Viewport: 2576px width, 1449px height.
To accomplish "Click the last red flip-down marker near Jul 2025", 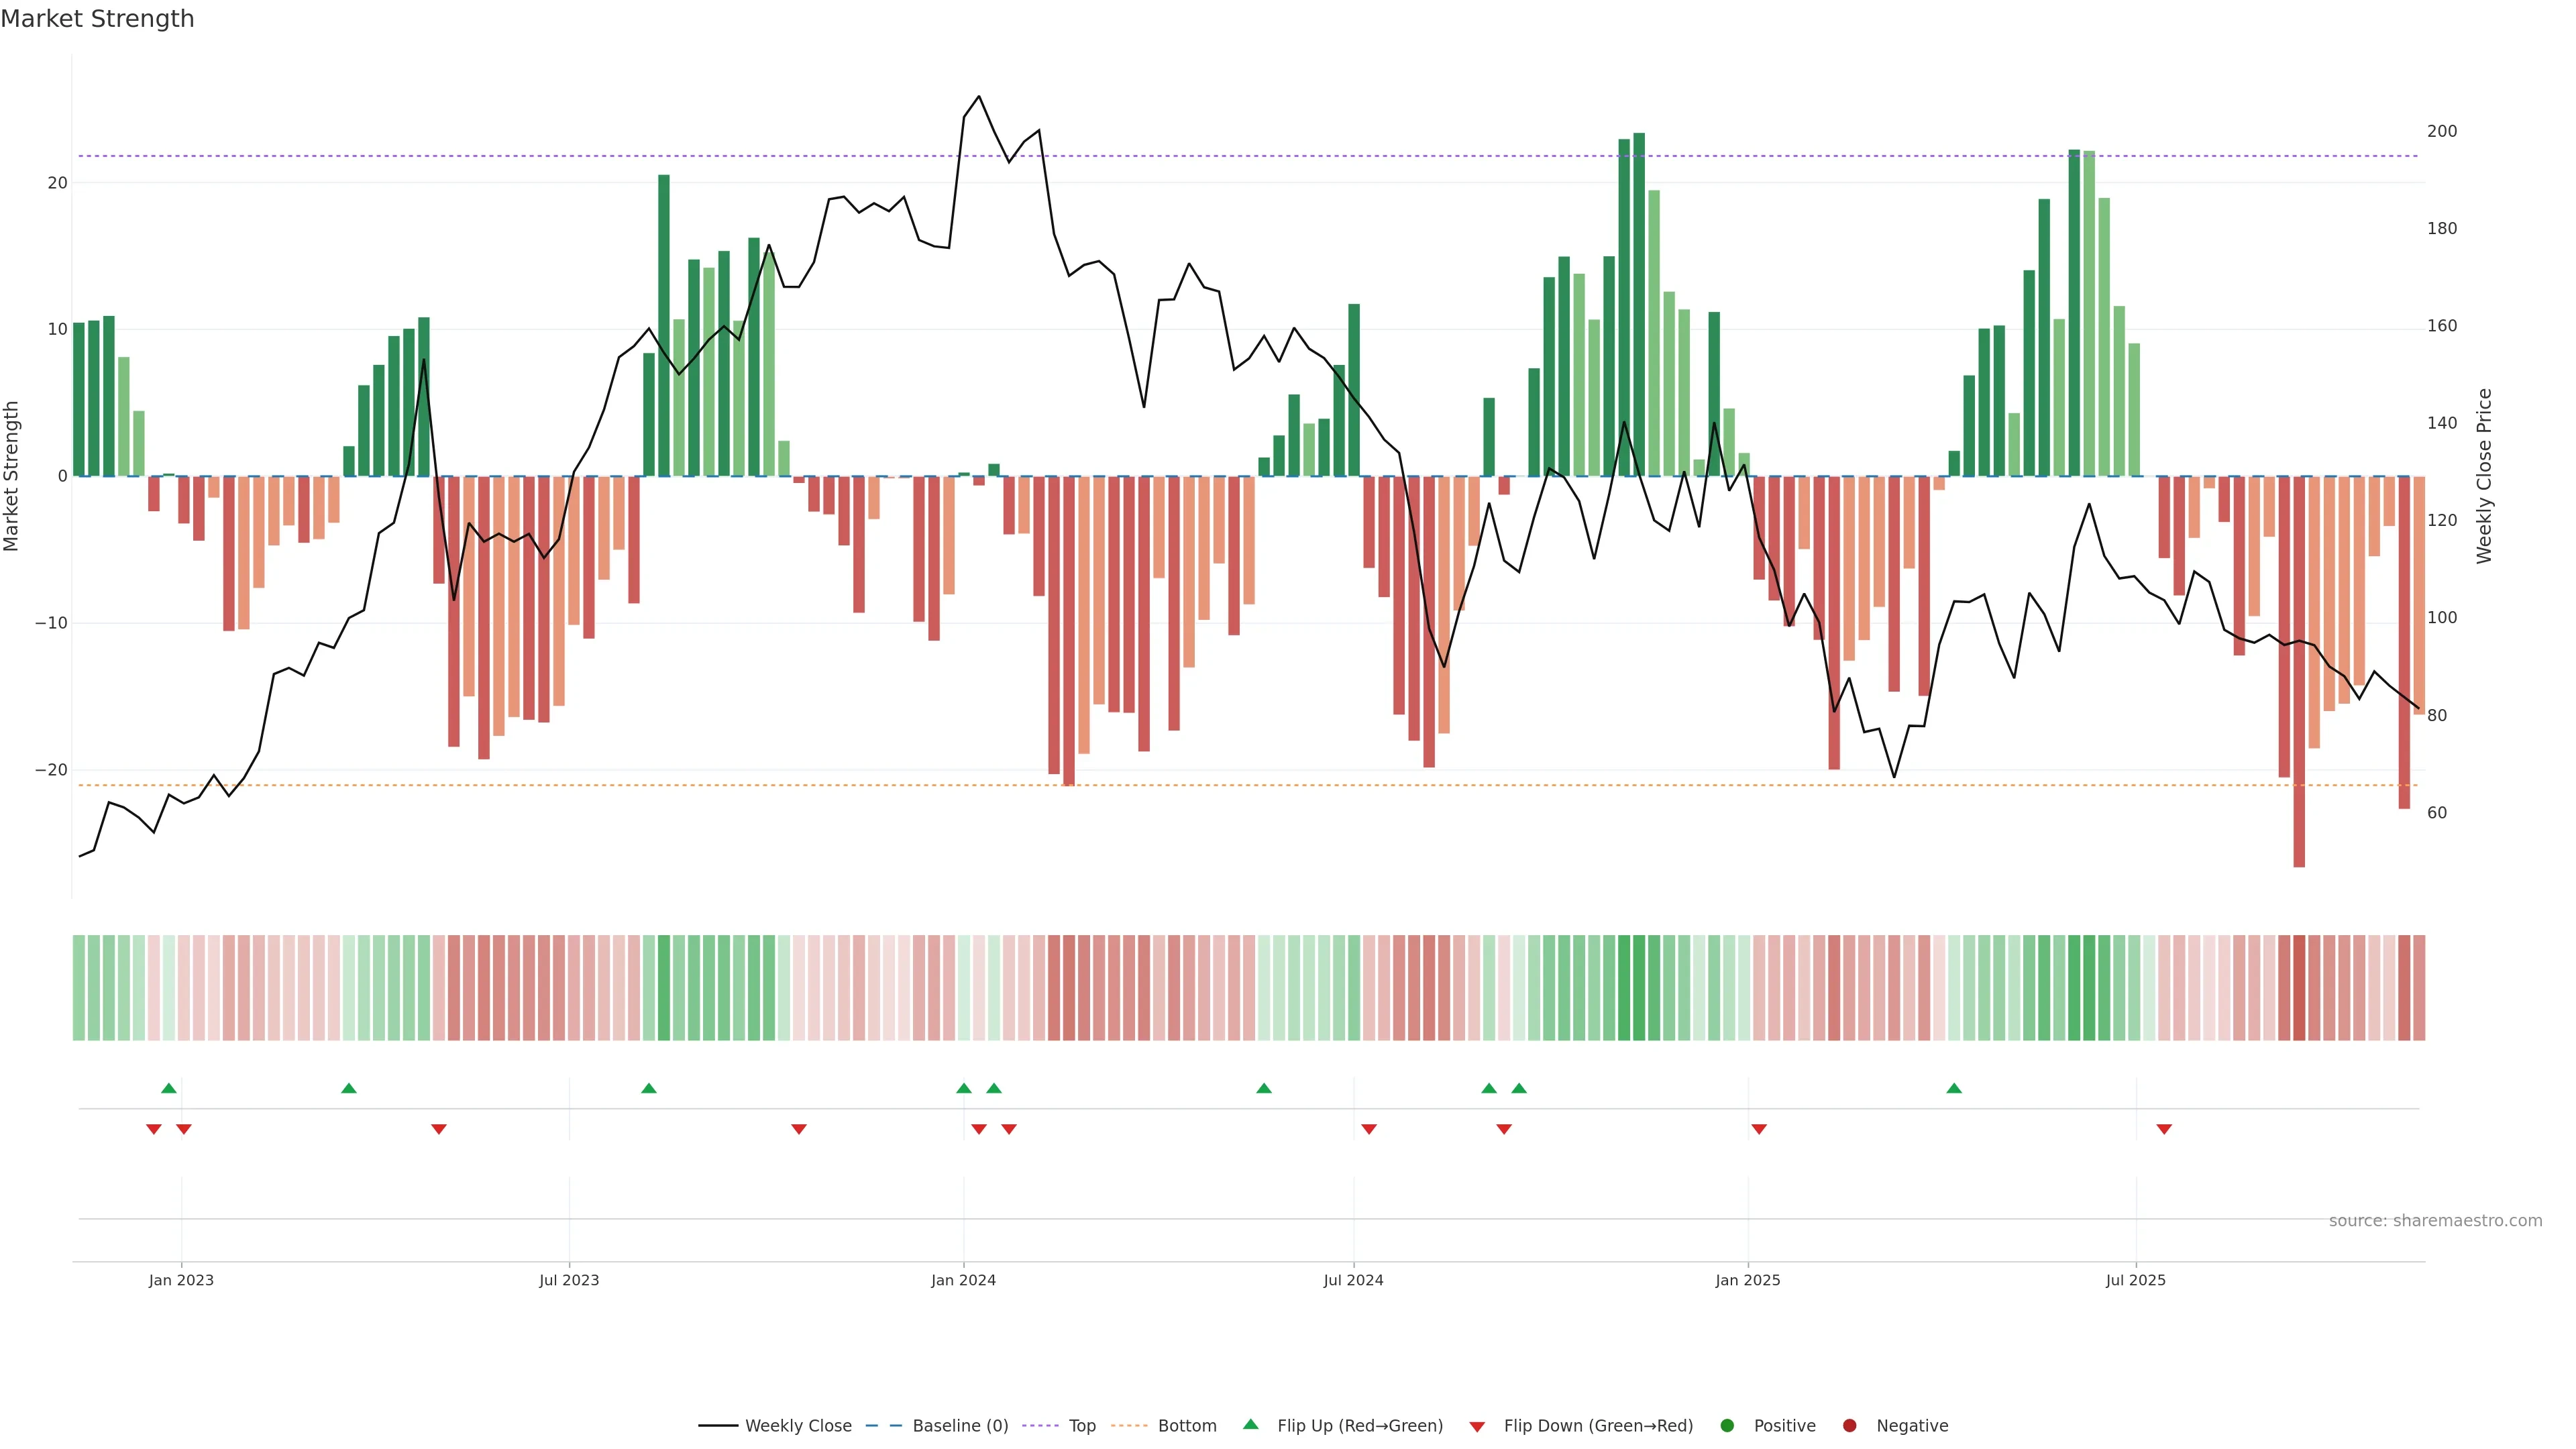I will pyautogui.click(x=2164, y=1129).
